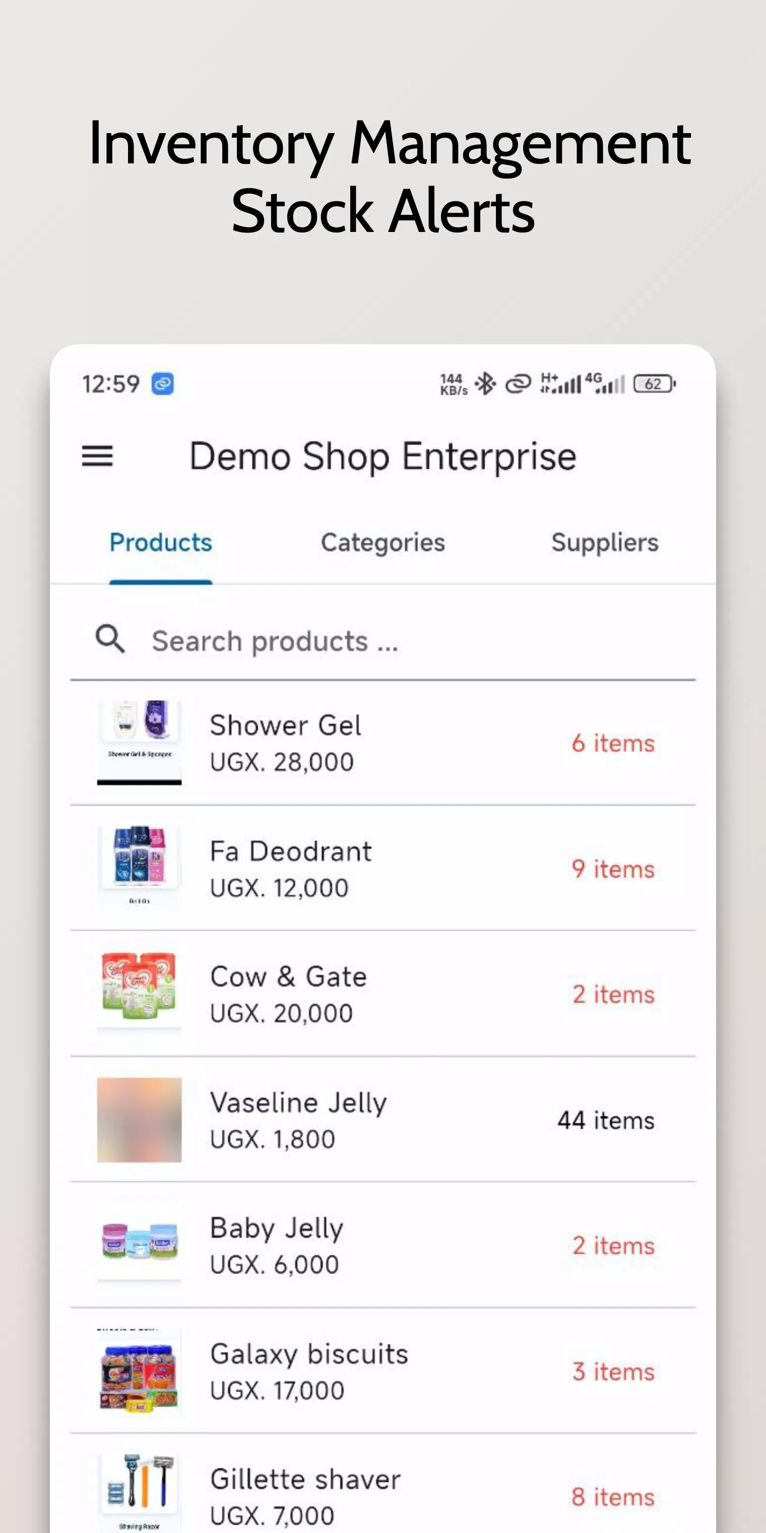The image size is (766, 1533).
Task: Open the hamburger navigation menu
Action: (x=97, y=456)
